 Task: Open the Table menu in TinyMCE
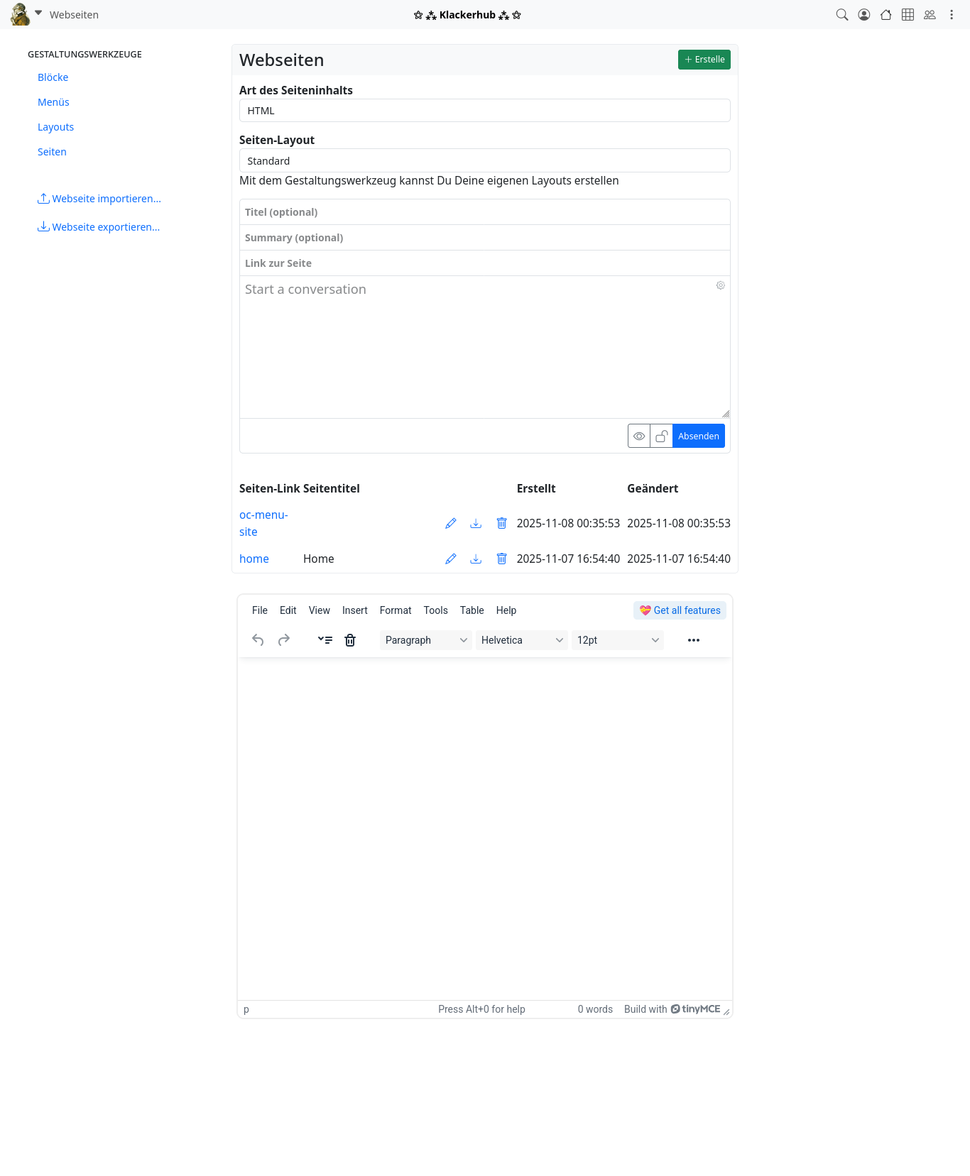[x=472, y=610]
